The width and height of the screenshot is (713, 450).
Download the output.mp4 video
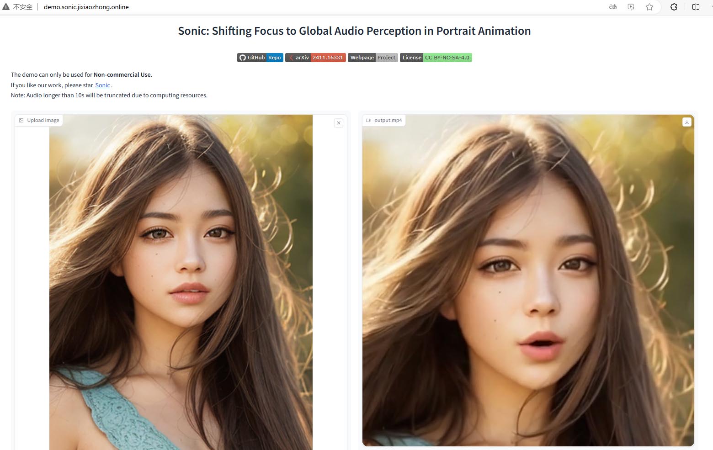click(x=686, y=122)
